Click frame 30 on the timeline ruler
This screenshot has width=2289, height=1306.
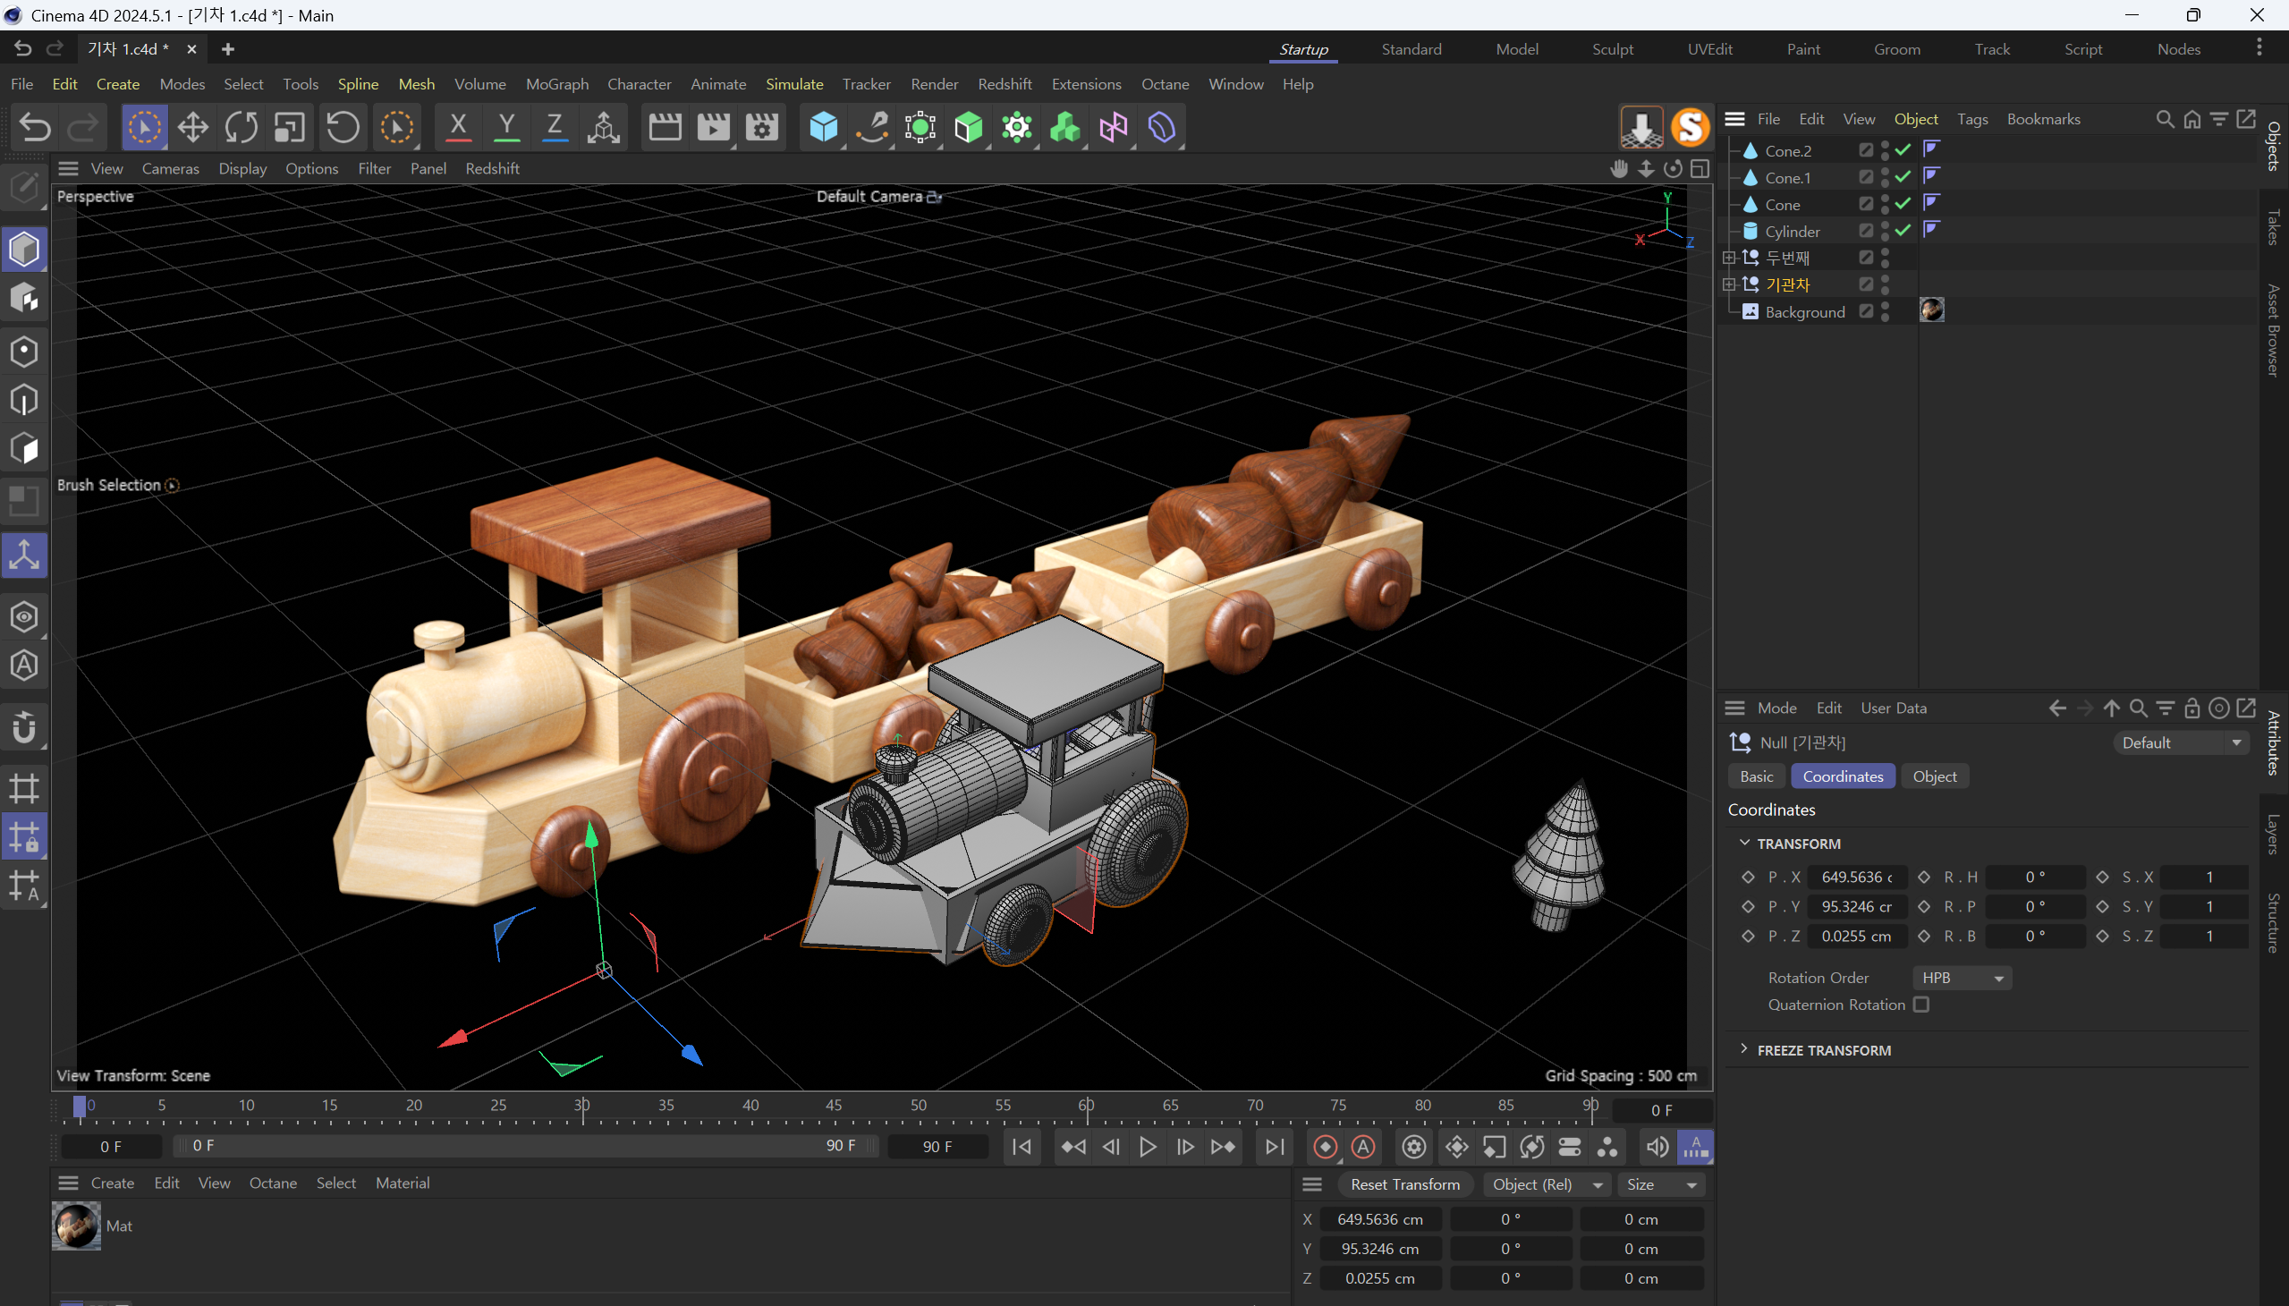click(582, 1106)
